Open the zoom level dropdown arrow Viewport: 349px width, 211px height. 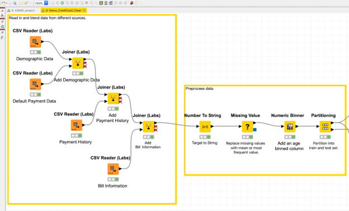[46, 3]
